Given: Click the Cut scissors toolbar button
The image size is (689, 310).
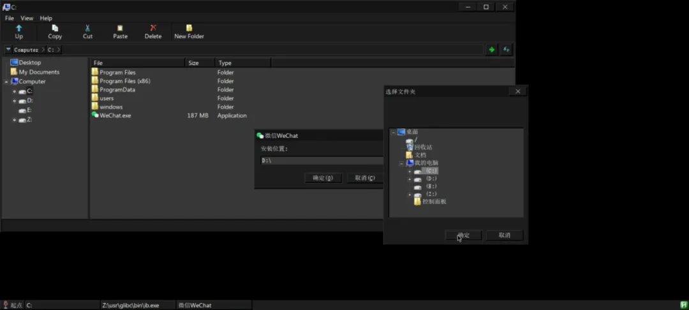Looking at the screenshot, I should 88,32.
